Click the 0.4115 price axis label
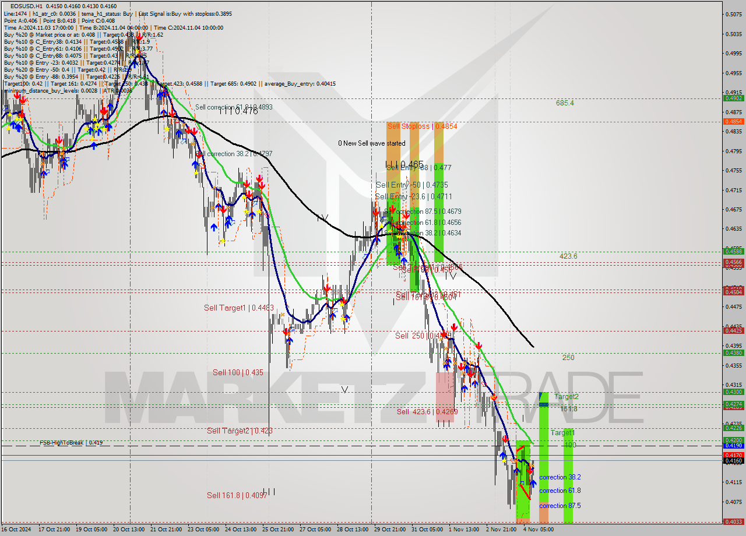 point(733,482)
